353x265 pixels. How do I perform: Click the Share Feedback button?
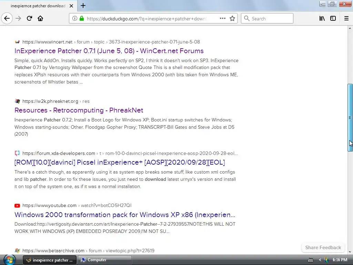point(323,247)
